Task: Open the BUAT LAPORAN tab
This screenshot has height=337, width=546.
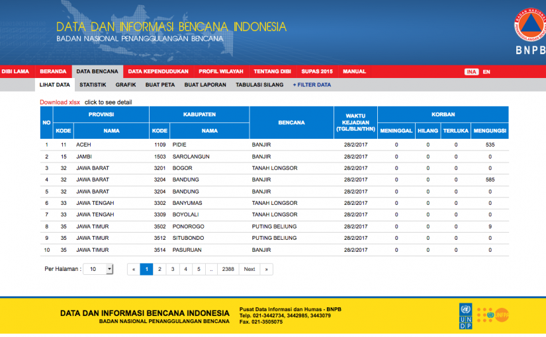Action: [x=205, y=85]
